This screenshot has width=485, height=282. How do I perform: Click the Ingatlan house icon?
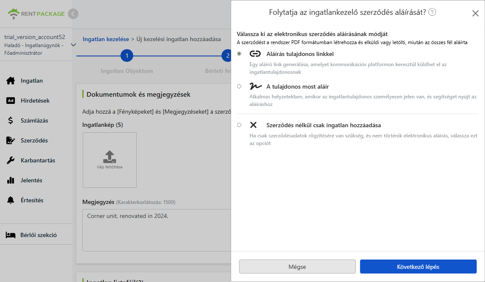(x=11, y=81)
